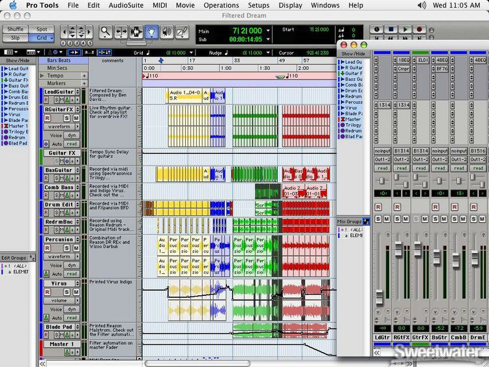Click the Play transport button

coord(405,29)
